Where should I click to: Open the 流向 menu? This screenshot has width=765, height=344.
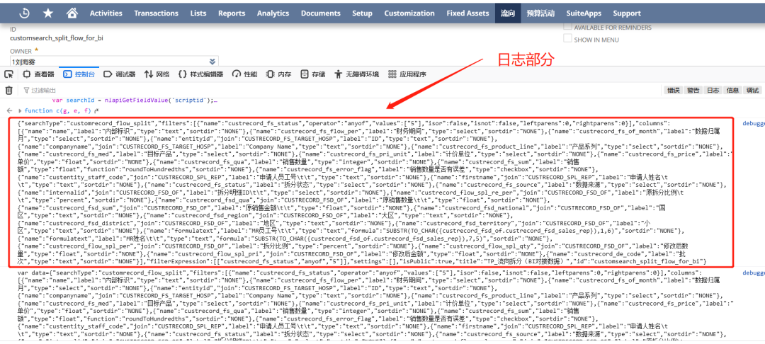pyautogui.click(x=507, y=13)
